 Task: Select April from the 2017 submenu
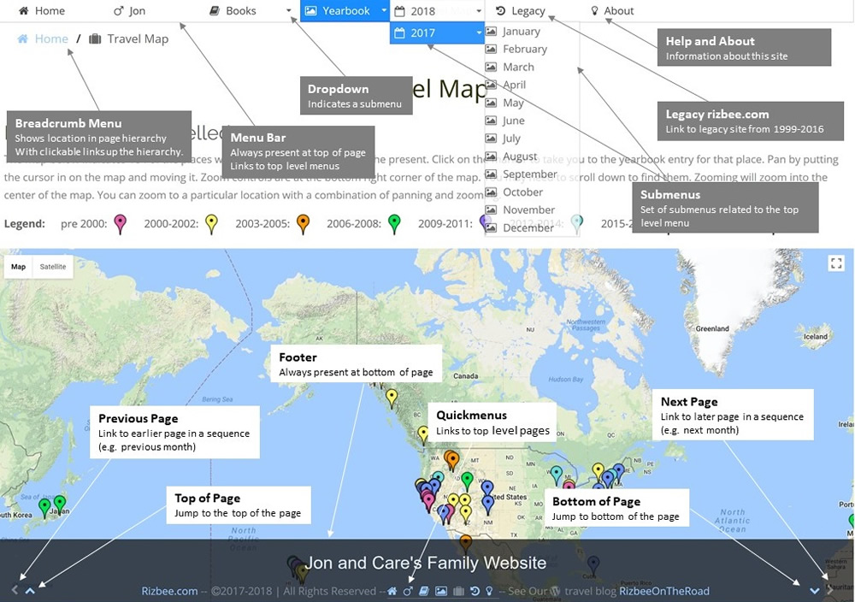tap(506, 85)
